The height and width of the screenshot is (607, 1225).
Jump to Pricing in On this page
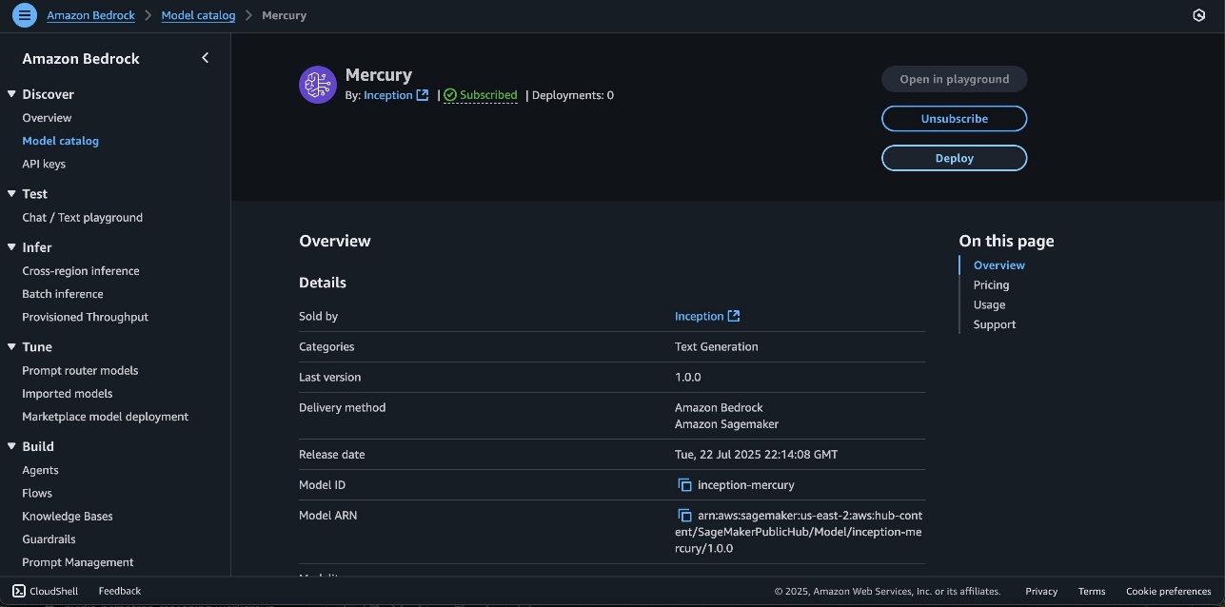pyautogui.click(x=991, y=285)
